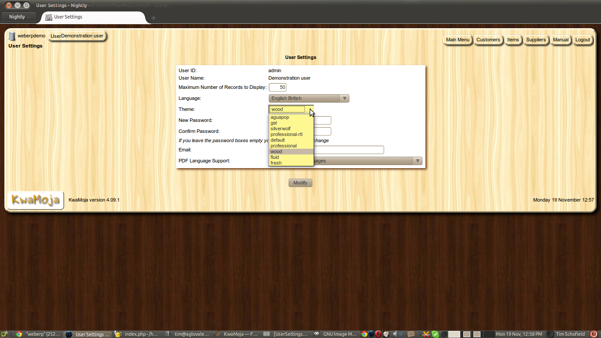Viewport: 601px width, 338px height.
Task: Click the power button in the top-right panel
Action: tap(594, 334)
